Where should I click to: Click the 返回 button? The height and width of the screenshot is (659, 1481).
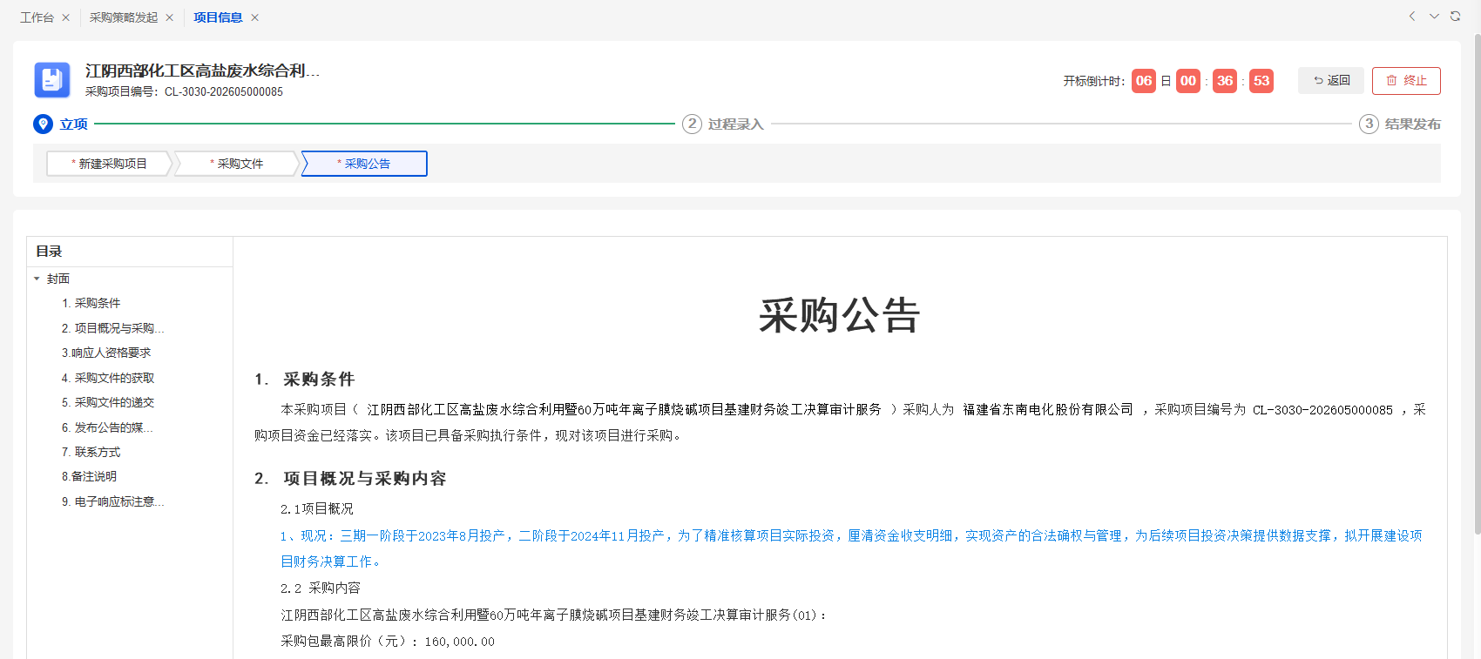pyautogui.click(x=1331, y=80)
